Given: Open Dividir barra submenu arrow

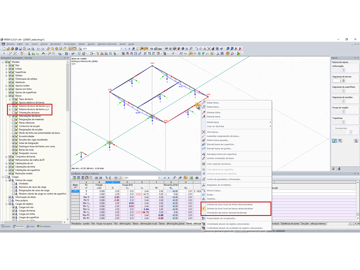Looking at the screenshot, I should pos(270,122).
